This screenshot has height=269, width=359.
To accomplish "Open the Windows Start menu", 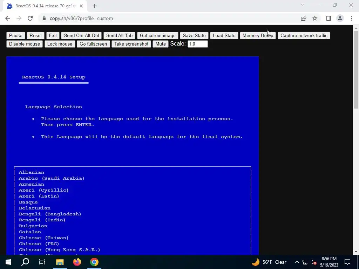I will pyautogui.click(x=8, y=262).
